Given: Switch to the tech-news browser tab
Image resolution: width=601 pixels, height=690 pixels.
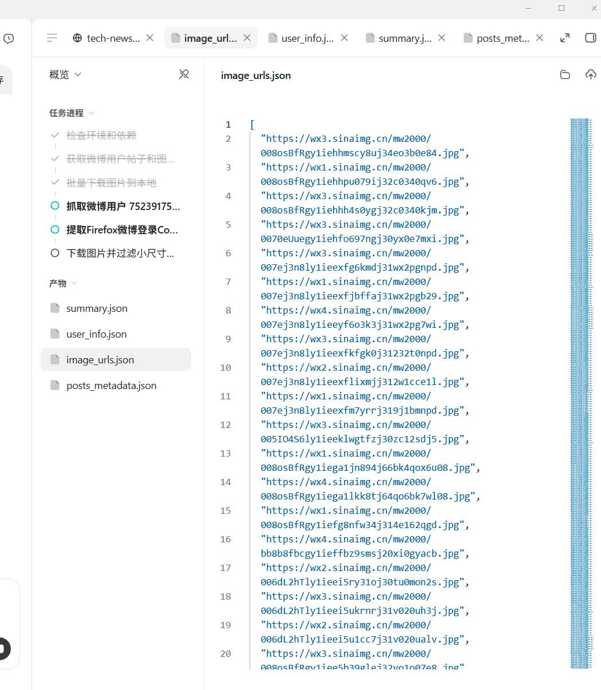Looking at the screenshot, I should coord(106,38).
